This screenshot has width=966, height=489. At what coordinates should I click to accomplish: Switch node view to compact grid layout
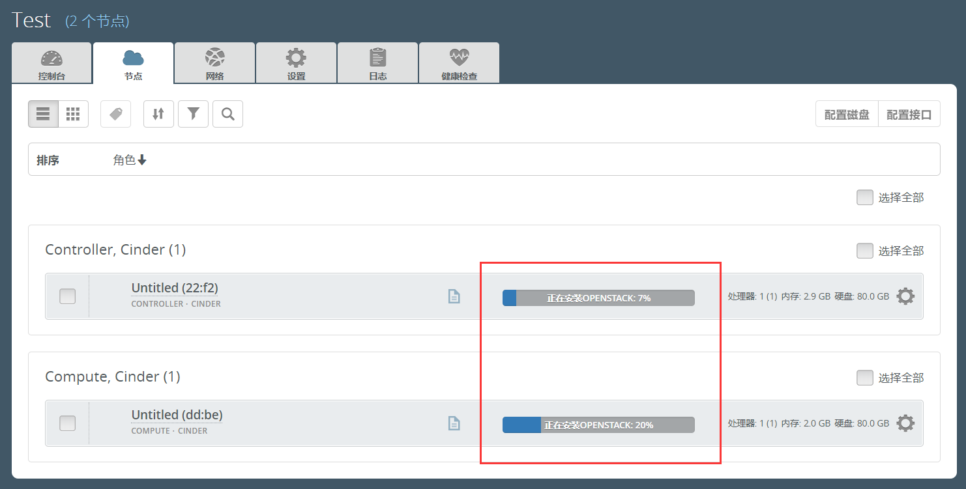tap(72, 113)
